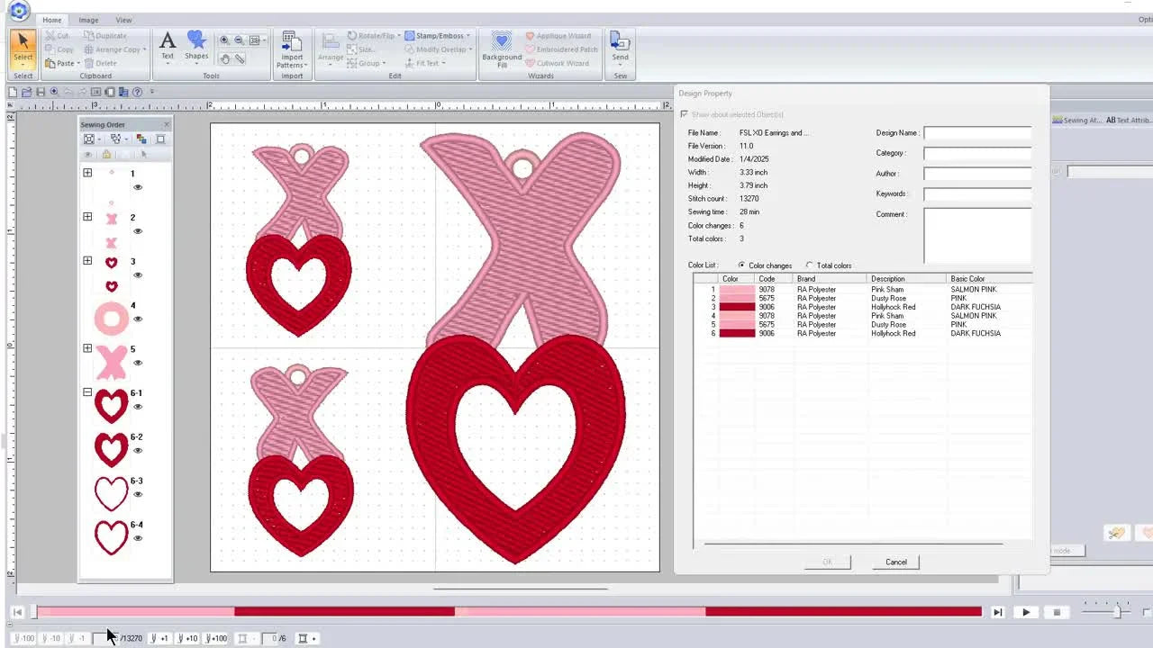Confirm the dialog with OK
The height and width of the screenshot is (648, 1153).
click(x=826, y=562)
